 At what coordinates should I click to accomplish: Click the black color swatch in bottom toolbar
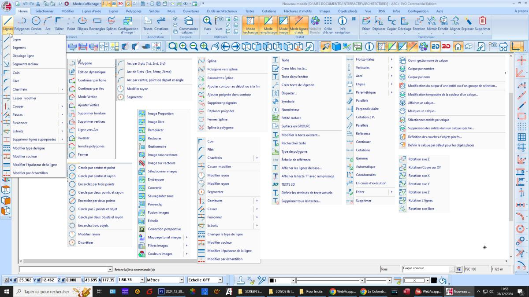(434, 280)
